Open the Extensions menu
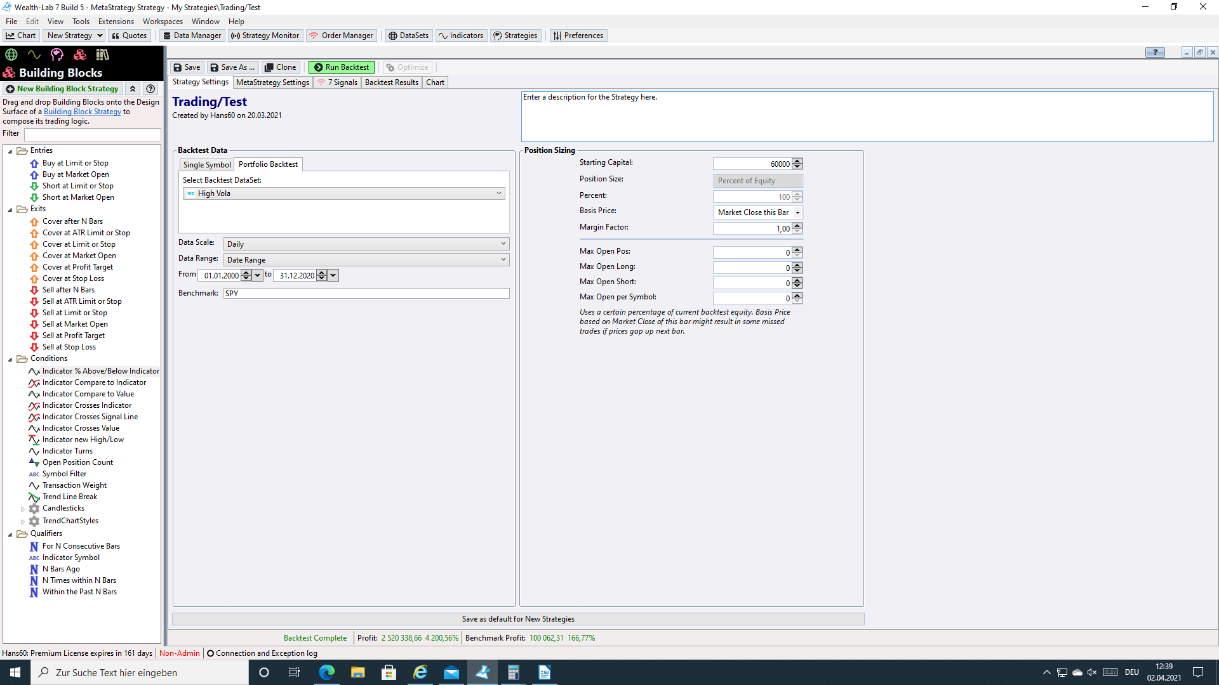The image size is (1219, 685). pos(116,21)
